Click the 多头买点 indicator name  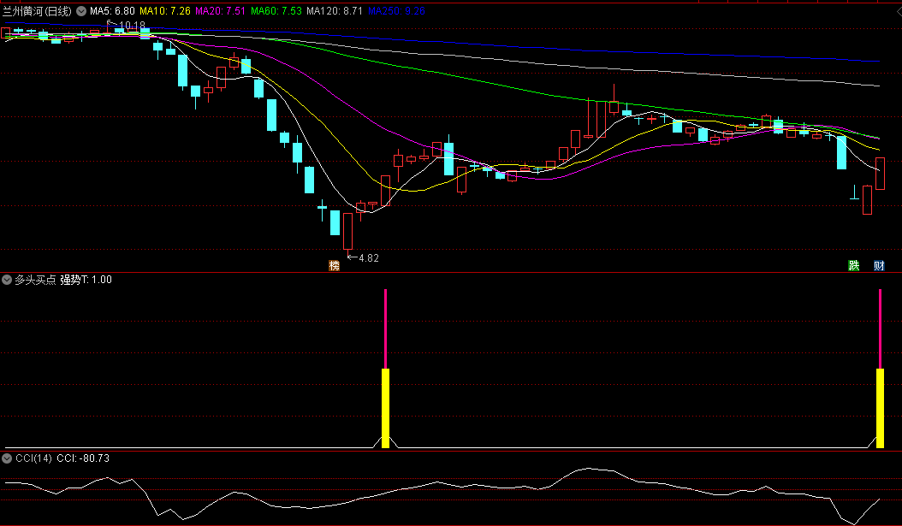pyautogui.click(x=35, y=280)
